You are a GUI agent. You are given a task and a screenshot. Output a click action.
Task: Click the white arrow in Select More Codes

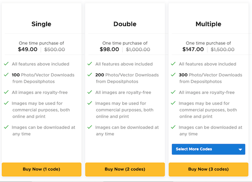(x=240, y=150)
